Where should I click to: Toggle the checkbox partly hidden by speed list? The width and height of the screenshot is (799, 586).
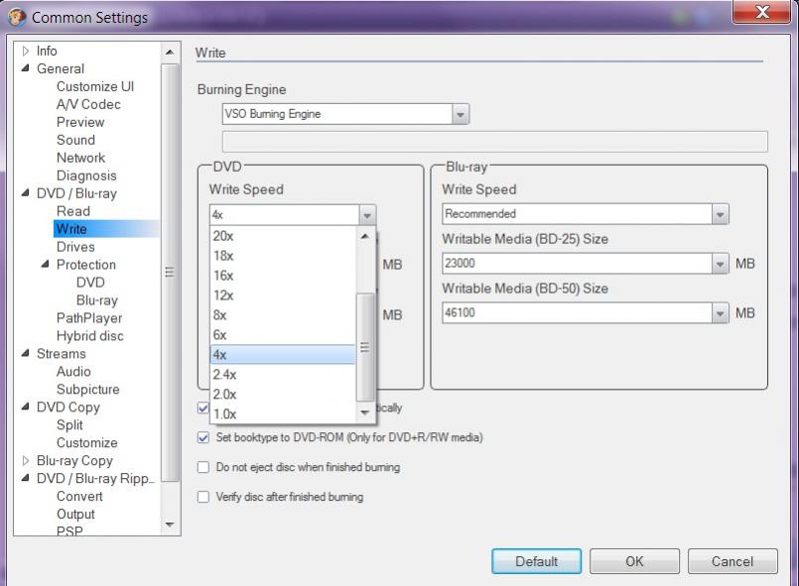coord(203,408)
